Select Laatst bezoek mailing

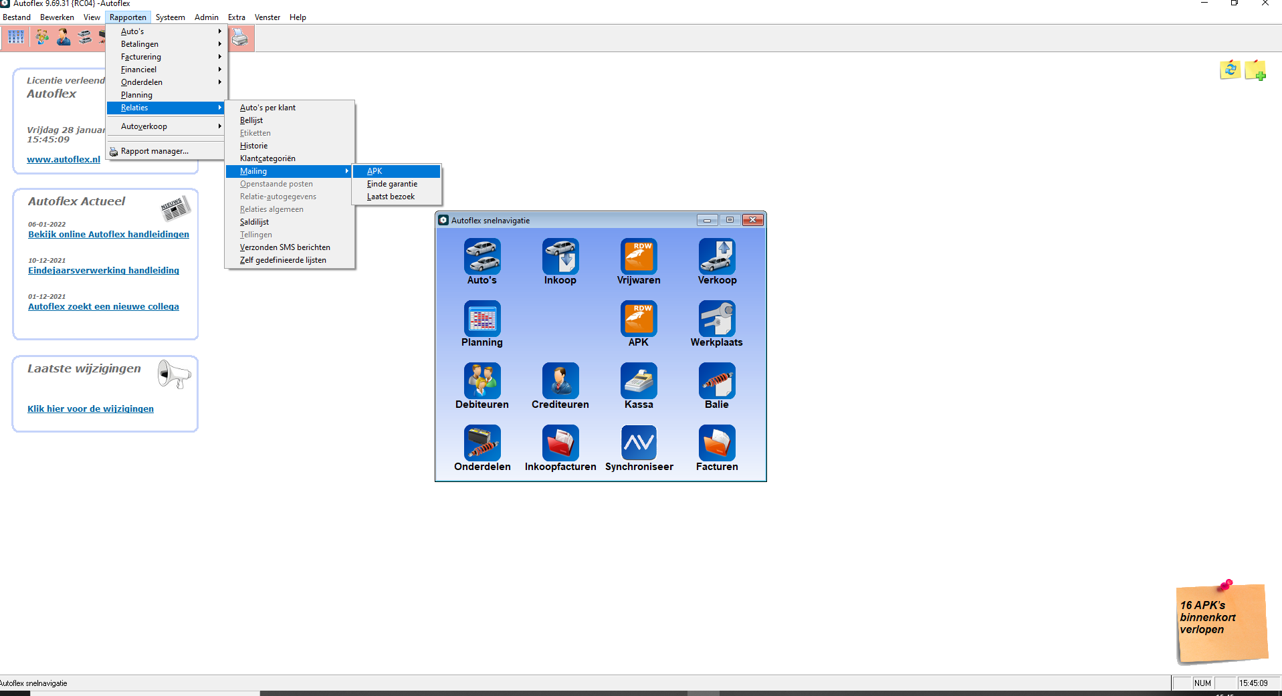pos(397,197)
